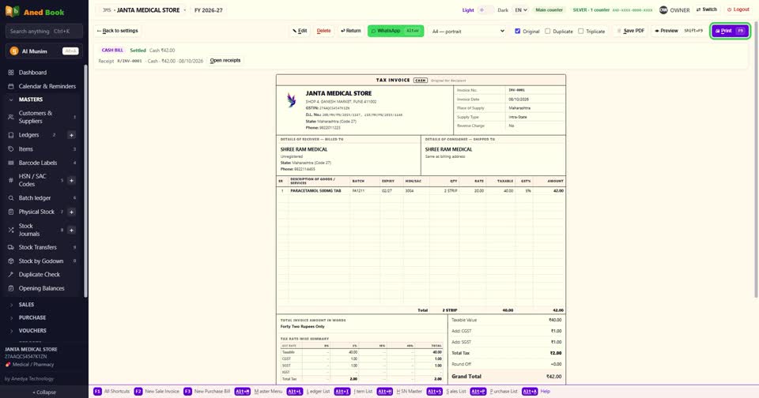Screen dimensions: 759x398
Task: Open Barcode Labels icon in sidebar
Action: [10, 163]
